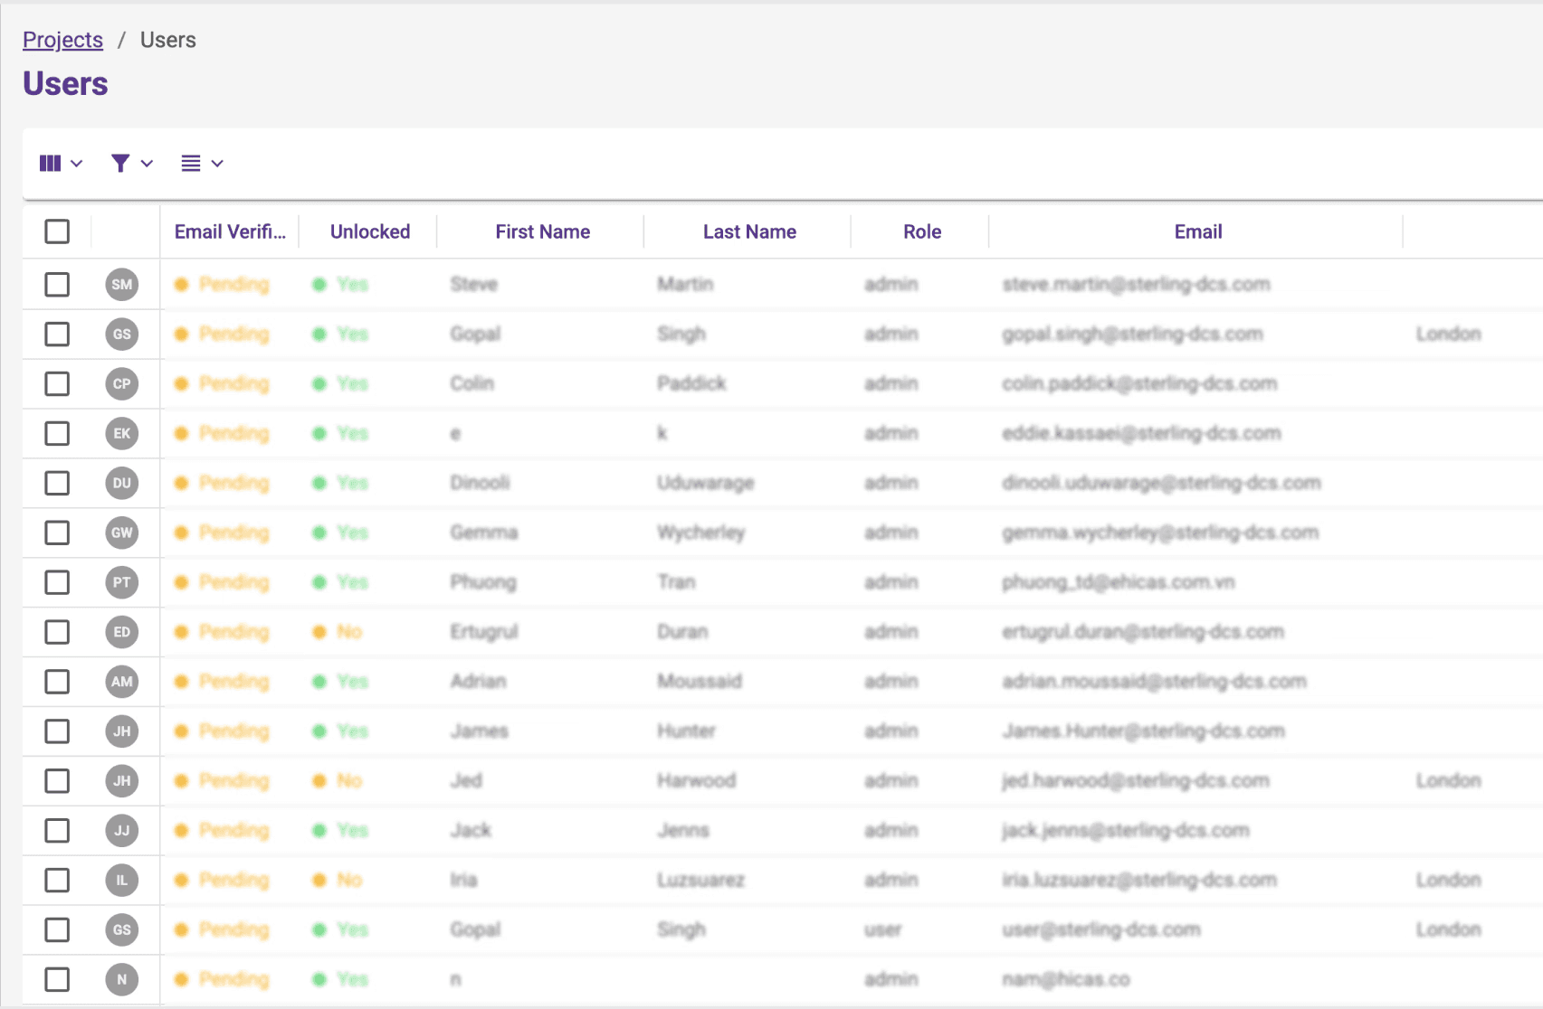This screenshot has height=1009, width=1543.
Task: Click the 'user' role cell
Action: [x=882, y=929]
